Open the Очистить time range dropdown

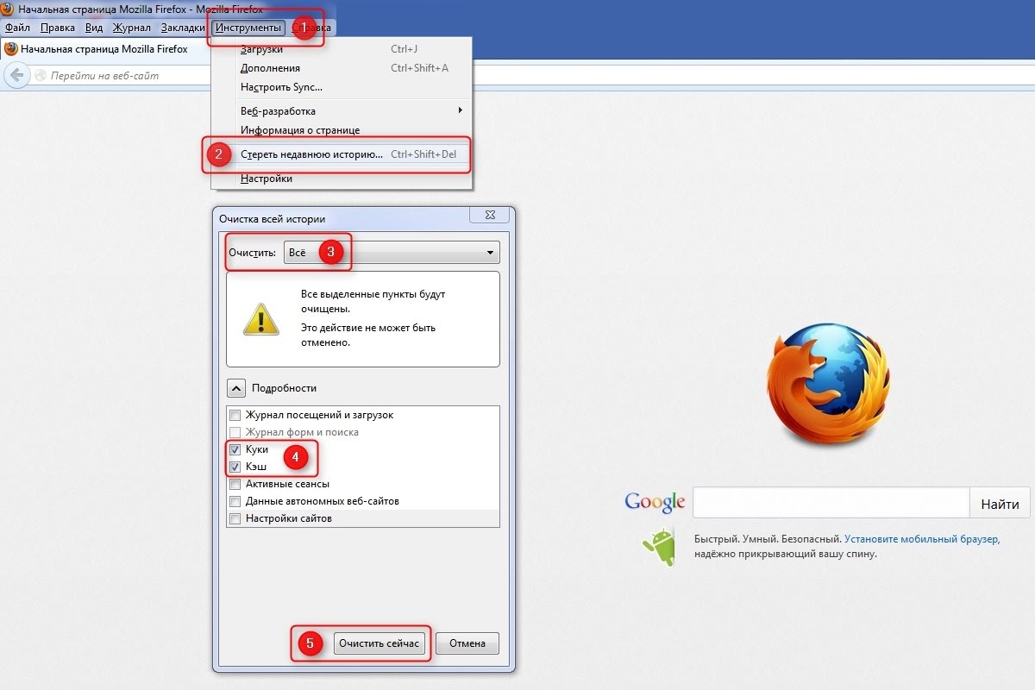(x=392, y=253)
